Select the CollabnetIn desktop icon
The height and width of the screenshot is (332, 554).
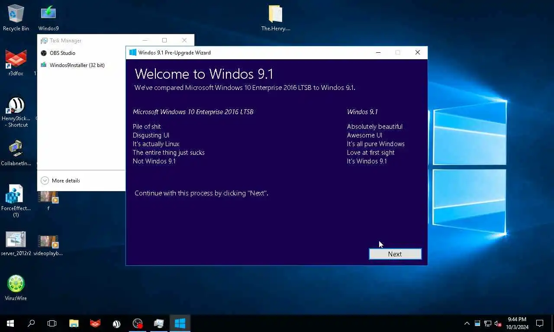click(16, 153)
